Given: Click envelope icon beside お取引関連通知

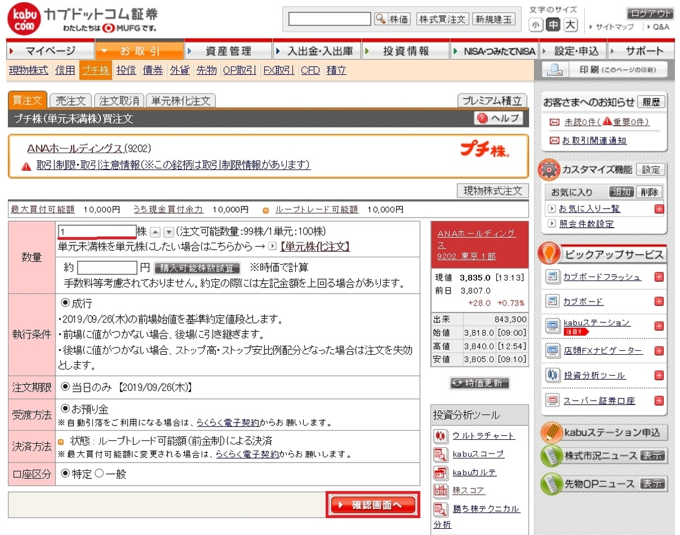Looking at the screenshot, I should pyautogui.click(x=554, y=141).
